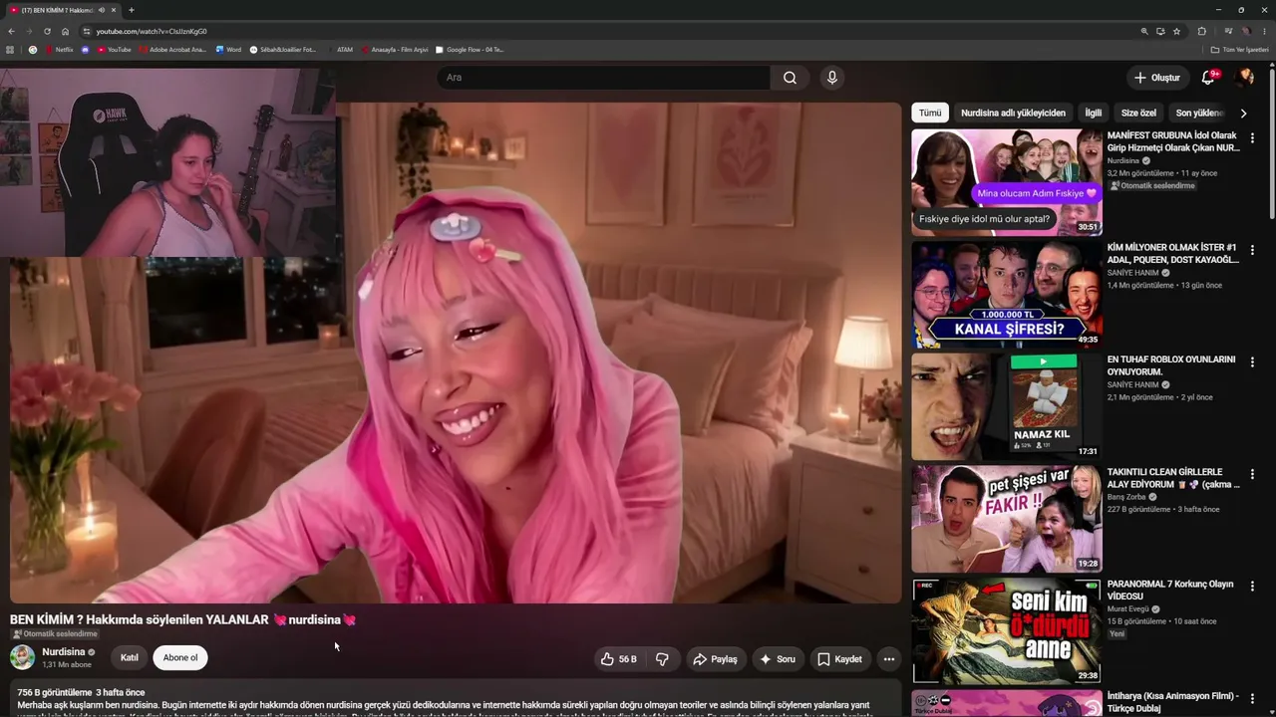The width and height of the screenshot is (1276, 717).
Task: Open options for the TAKINTILI CLEAN GİRLLERLE video
Action: pos(1252,474)
